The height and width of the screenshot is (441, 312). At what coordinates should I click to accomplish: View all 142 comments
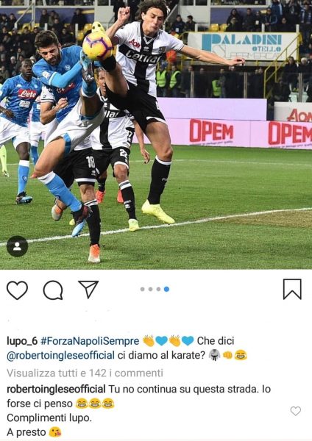85,373
